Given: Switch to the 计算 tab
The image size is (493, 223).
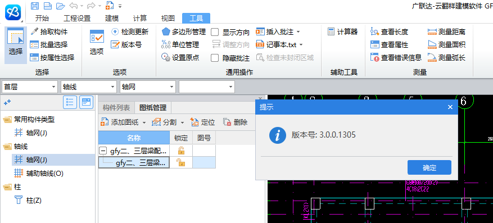Looking at the screenshot, I should tap(139, 18).
